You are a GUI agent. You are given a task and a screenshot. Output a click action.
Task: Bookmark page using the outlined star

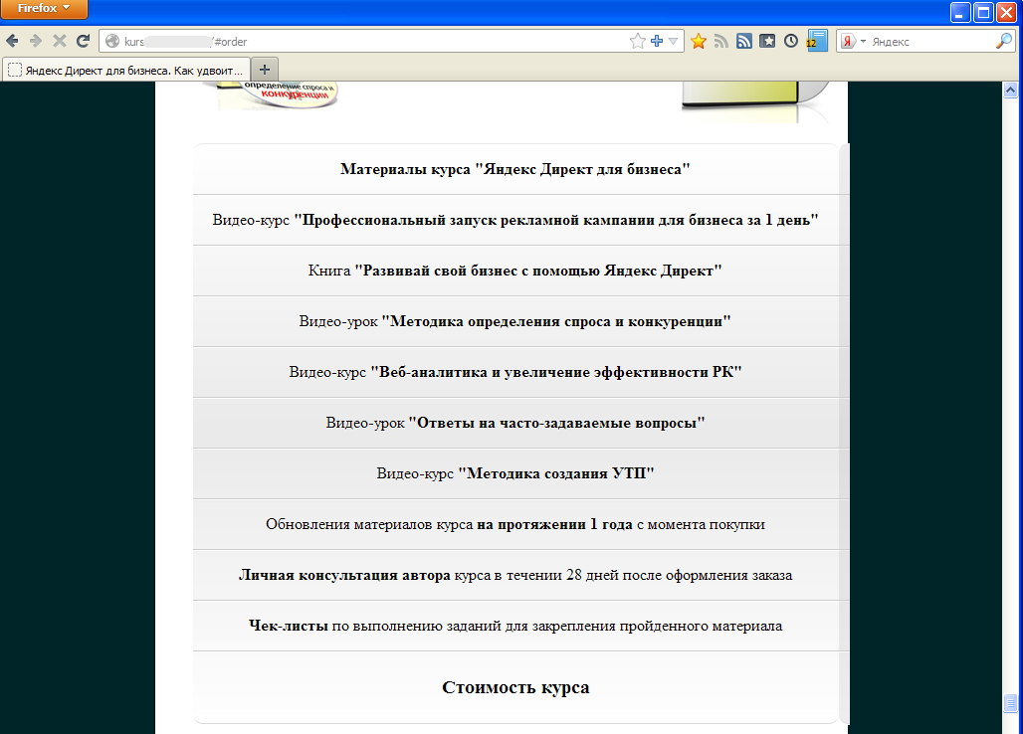(x=638, y=41)
